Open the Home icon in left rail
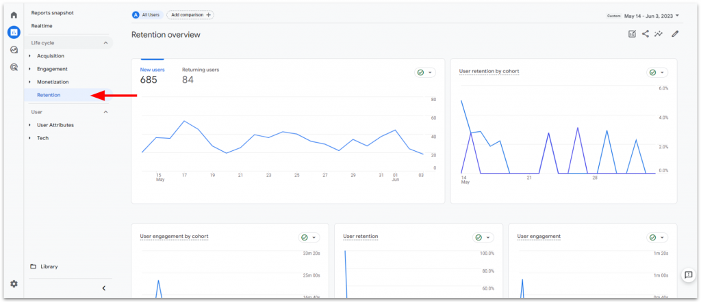Screen dimensions: 701x302 [x=14, y=14]
